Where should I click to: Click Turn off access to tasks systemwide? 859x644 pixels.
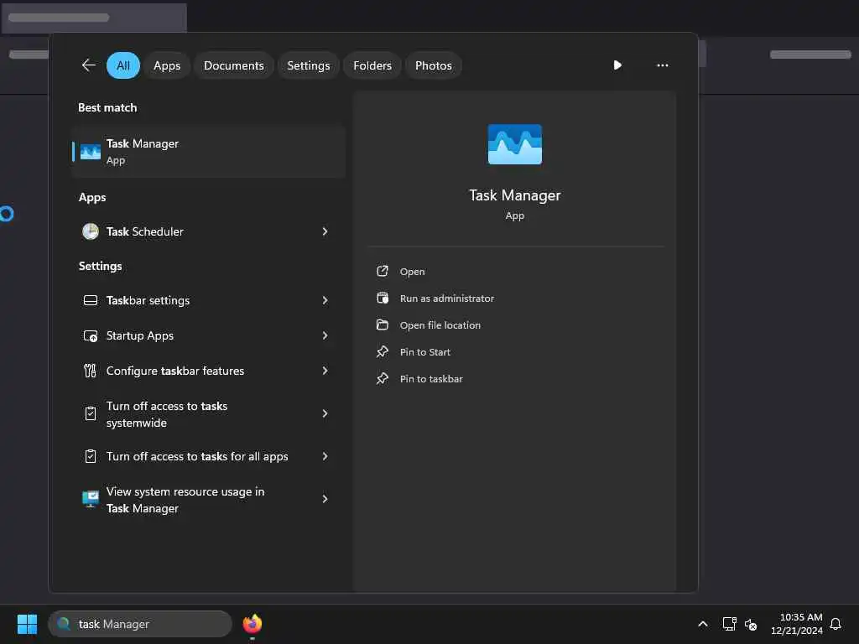(x=167, y=414)
